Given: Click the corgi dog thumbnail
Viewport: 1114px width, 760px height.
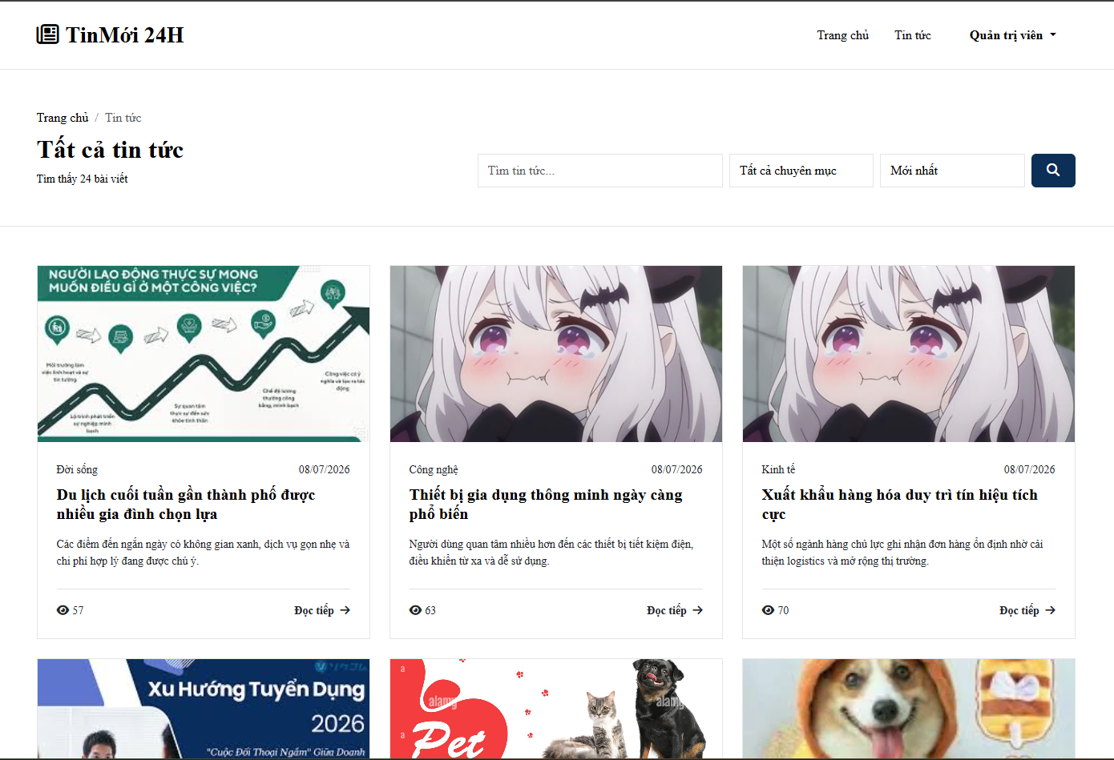Looking at the screenshot, I should (x=909, y=709).
